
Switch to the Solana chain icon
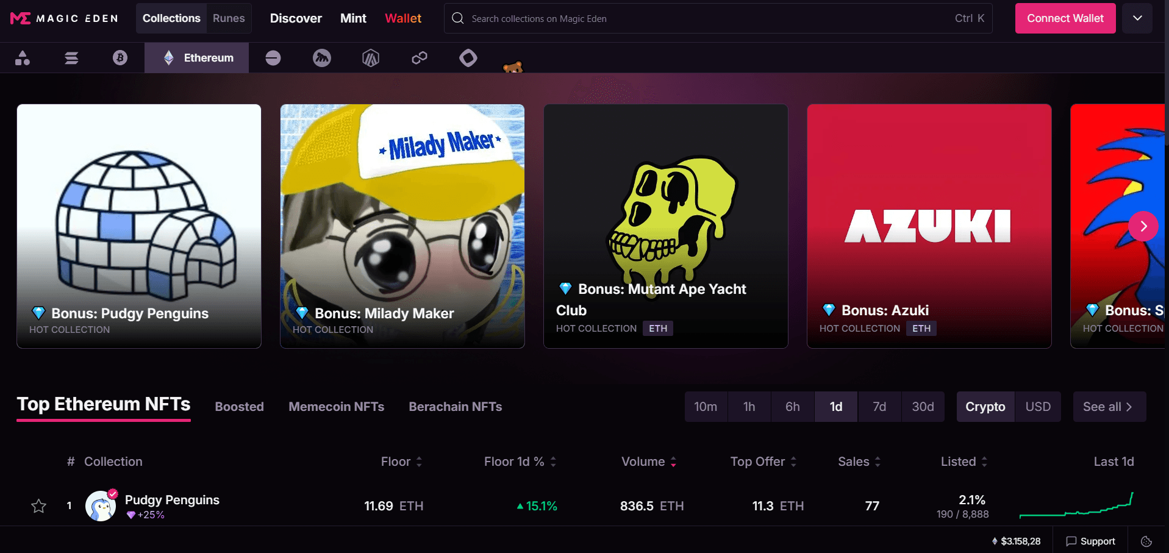pyautogui.click(x=71, y=58)
